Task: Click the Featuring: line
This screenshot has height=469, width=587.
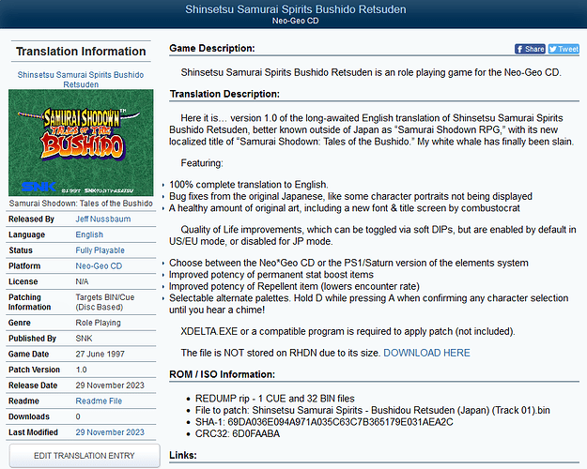Action: coord(202,163)
